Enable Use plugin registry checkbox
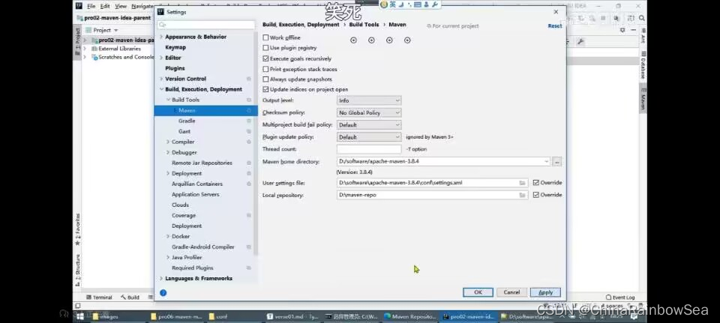Screen dimensions: 720x323 (x=265, y=48)
